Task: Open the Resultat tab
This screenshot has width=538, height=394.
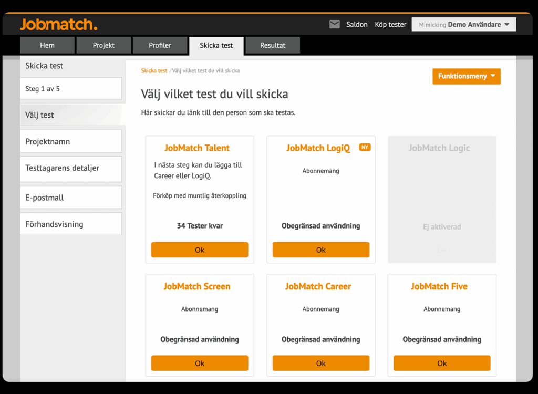Action: tap(273, 45)
